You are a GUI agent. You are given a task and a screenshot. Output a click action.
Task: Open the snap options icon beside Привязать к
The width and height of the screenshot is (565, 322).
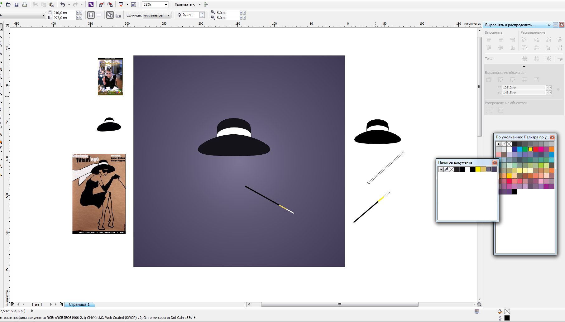coord(206,4)
